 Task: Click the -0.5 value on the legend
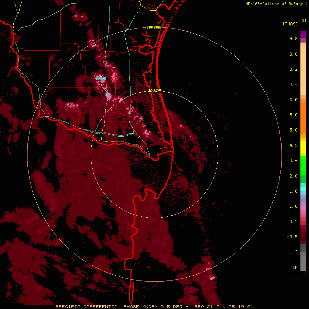pos(292,237)
